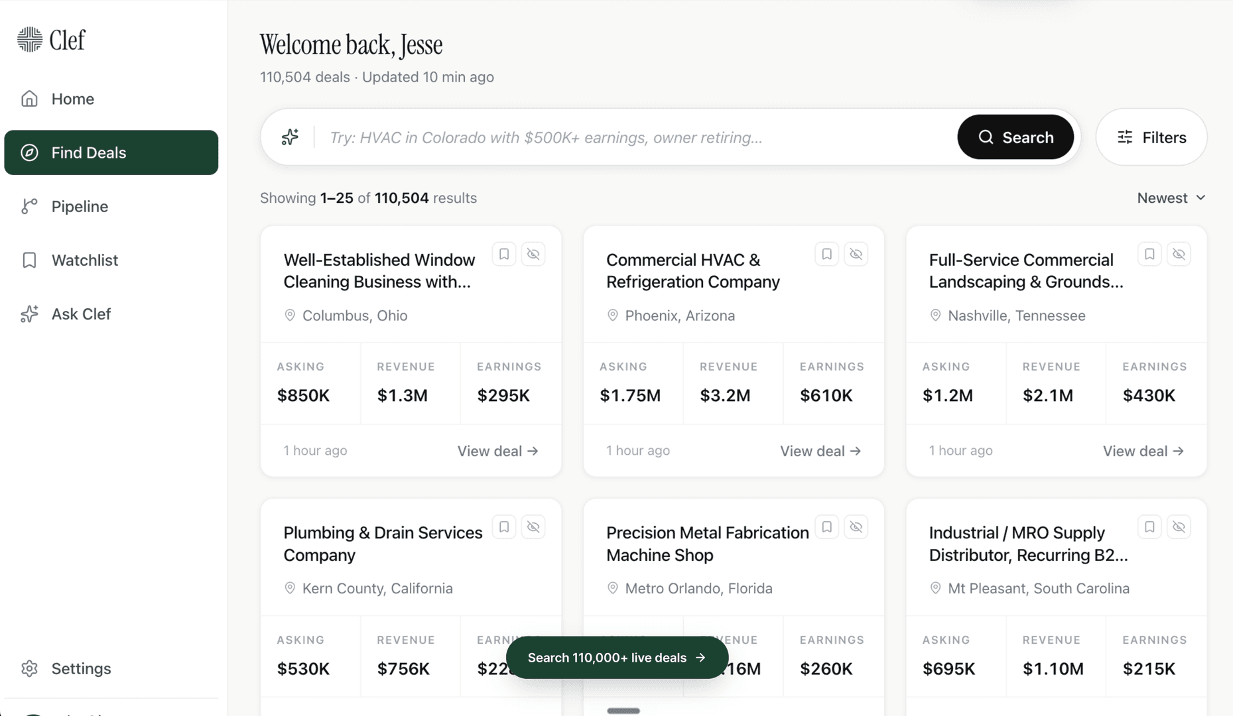This screenshot has height=716, width=1233.
Task: View deal for Phoenix, Arizona HVAC company
Action: [820, 451]
